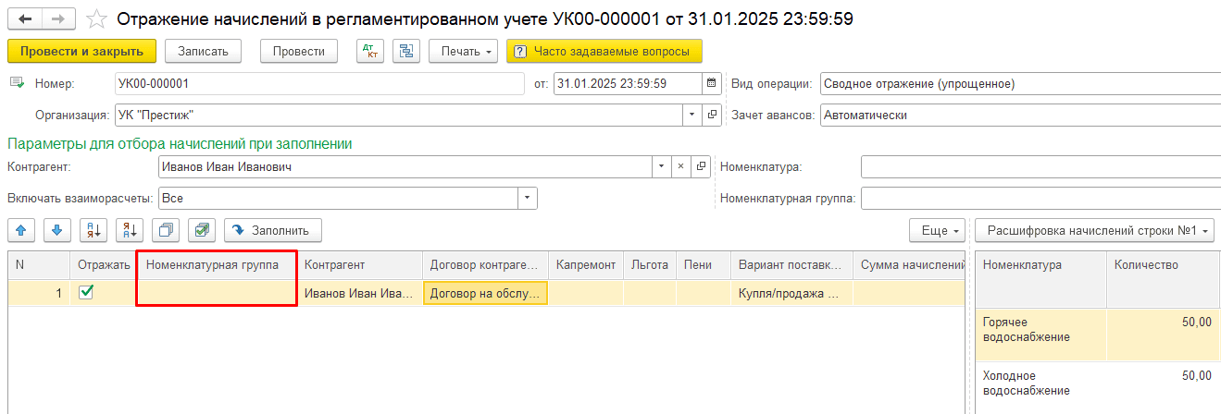Click Контрагент field Иванов Иван Иванович

point(405,167)
